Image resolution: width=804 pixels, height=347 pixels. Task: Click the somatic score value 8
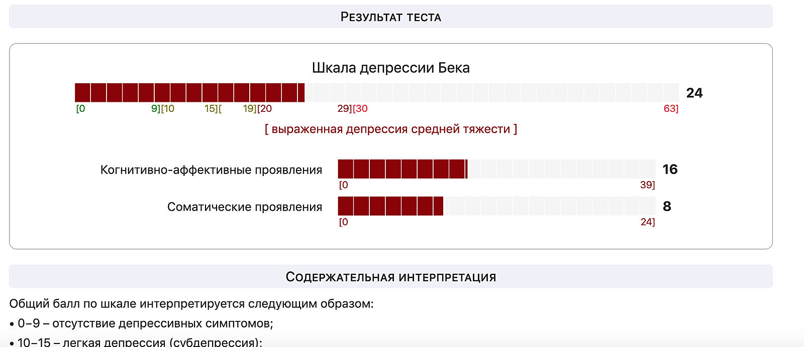667,207
